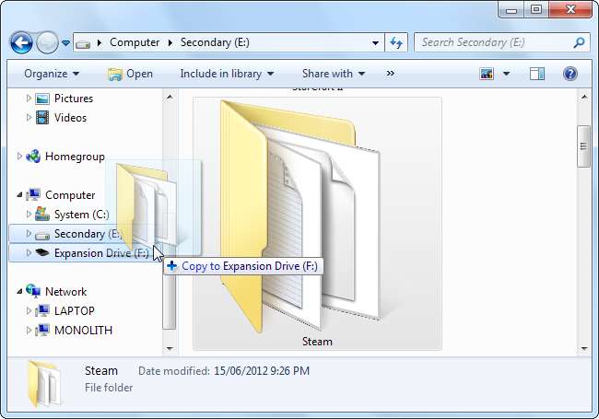The width and height of the screenshot is (599, 419).
Task: Toggle the preview pane icon
Action: 536,74
